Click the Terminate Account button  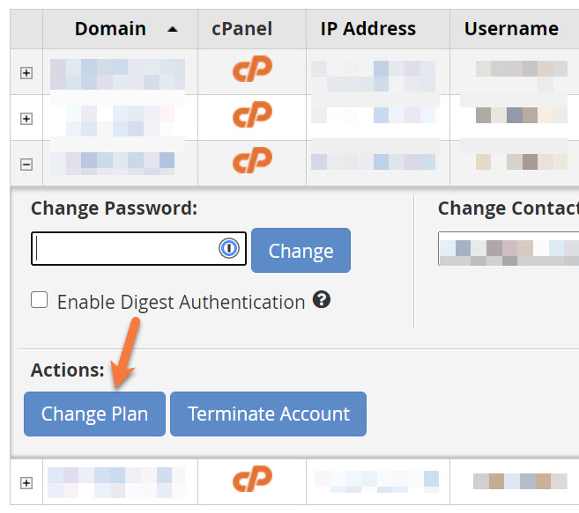[x=268, y=414]
